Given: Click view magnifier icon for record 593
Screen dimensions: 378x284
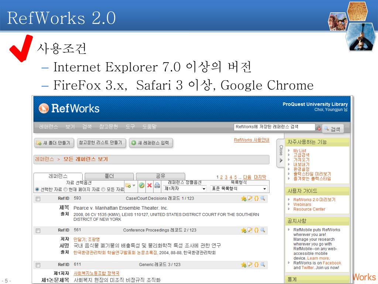Looking at the screenshot, I should click(263, 198).
